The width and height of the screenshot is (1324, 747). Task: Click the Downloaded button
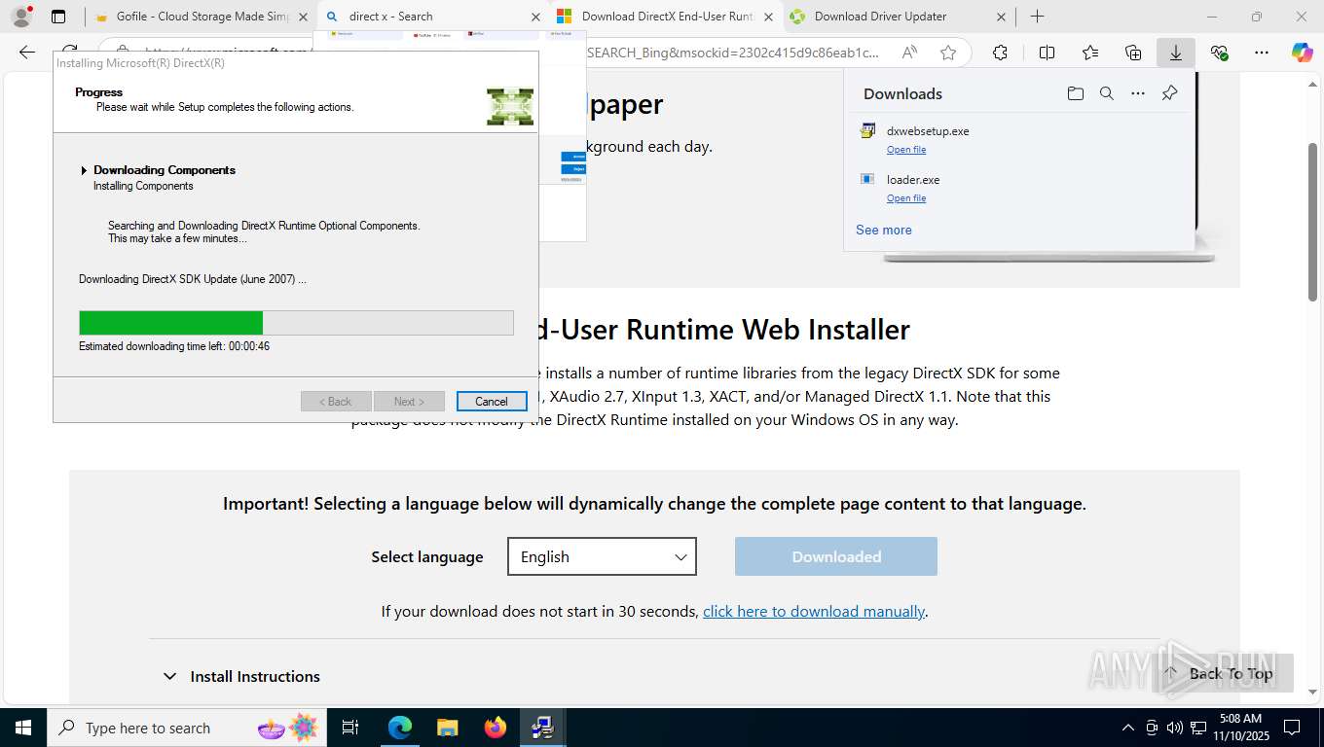(836, 556)
